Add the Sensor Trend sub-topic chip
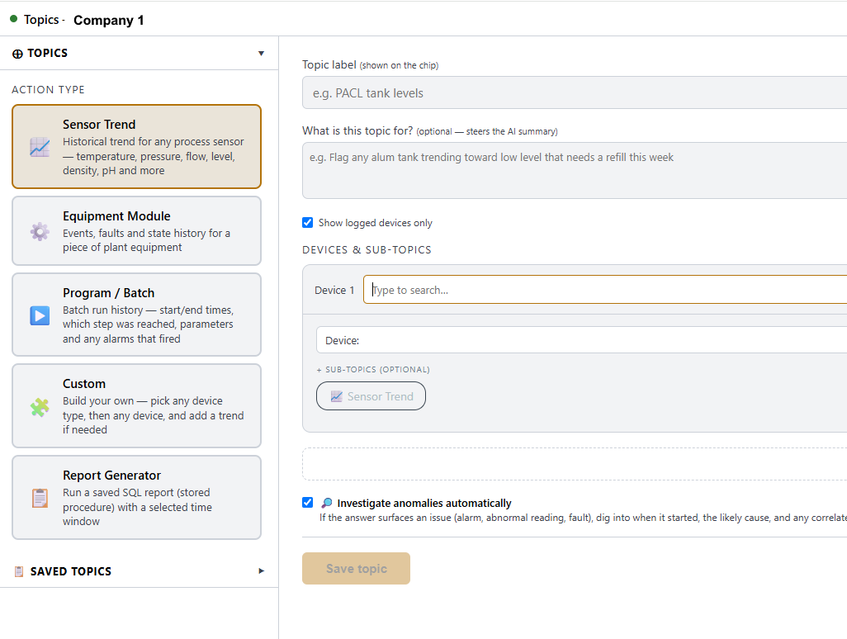This screenshot has height=639, width=847. 371,396
